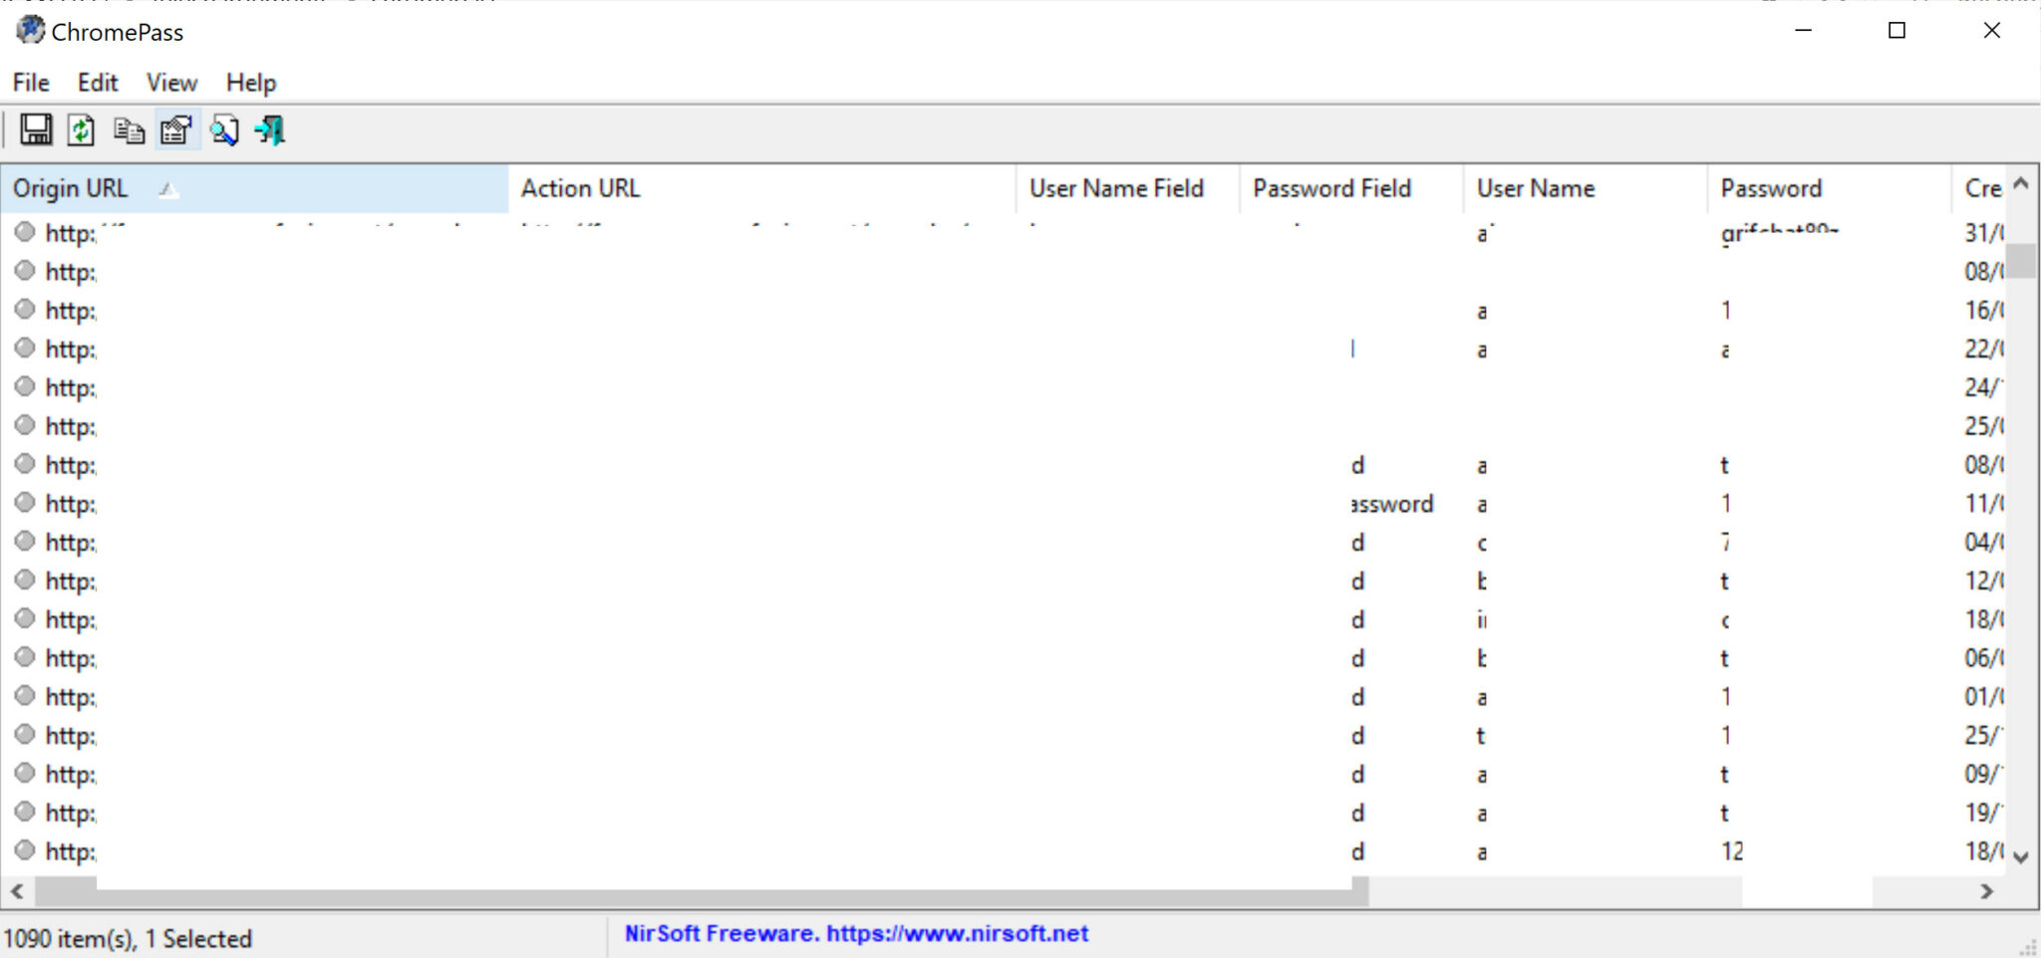Click the row icon of the entry dated 06/
This screenshot has height=958, width=2041.
(x=25, y=657)
